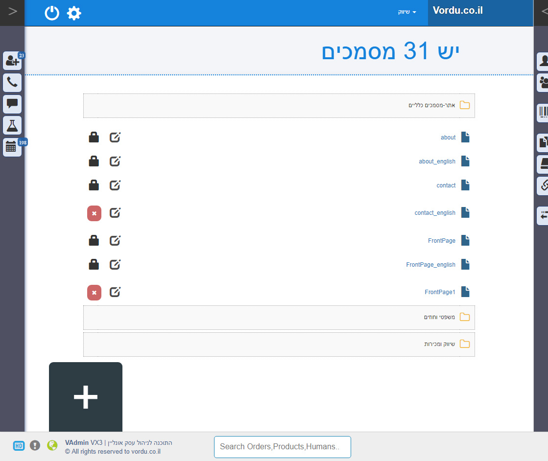Open calendar icon with badge 198
548x461 pixels.
[12, 147]
